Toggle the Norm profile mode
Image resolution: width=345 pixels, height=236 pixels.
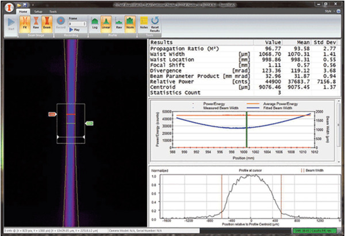click(x=129, y=25)
